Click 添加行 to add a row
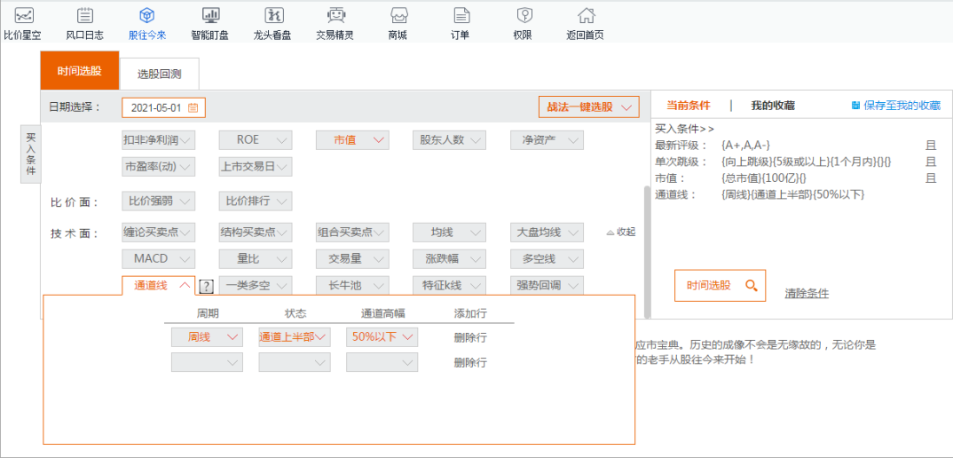Screen dimensions: 953x458 (470, 314)
